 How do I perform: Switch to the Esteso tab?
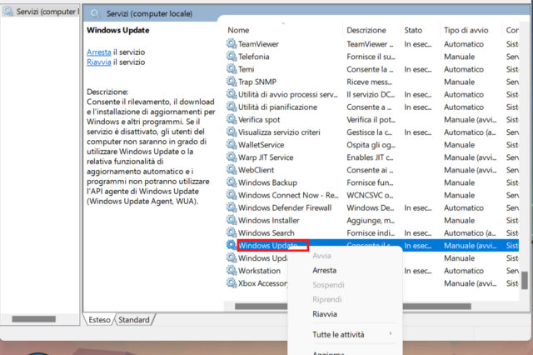click(x=99, y=320)
